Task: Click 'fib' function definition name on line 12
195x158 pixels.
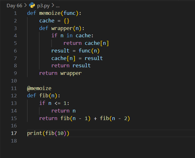Action: (44, 96)
